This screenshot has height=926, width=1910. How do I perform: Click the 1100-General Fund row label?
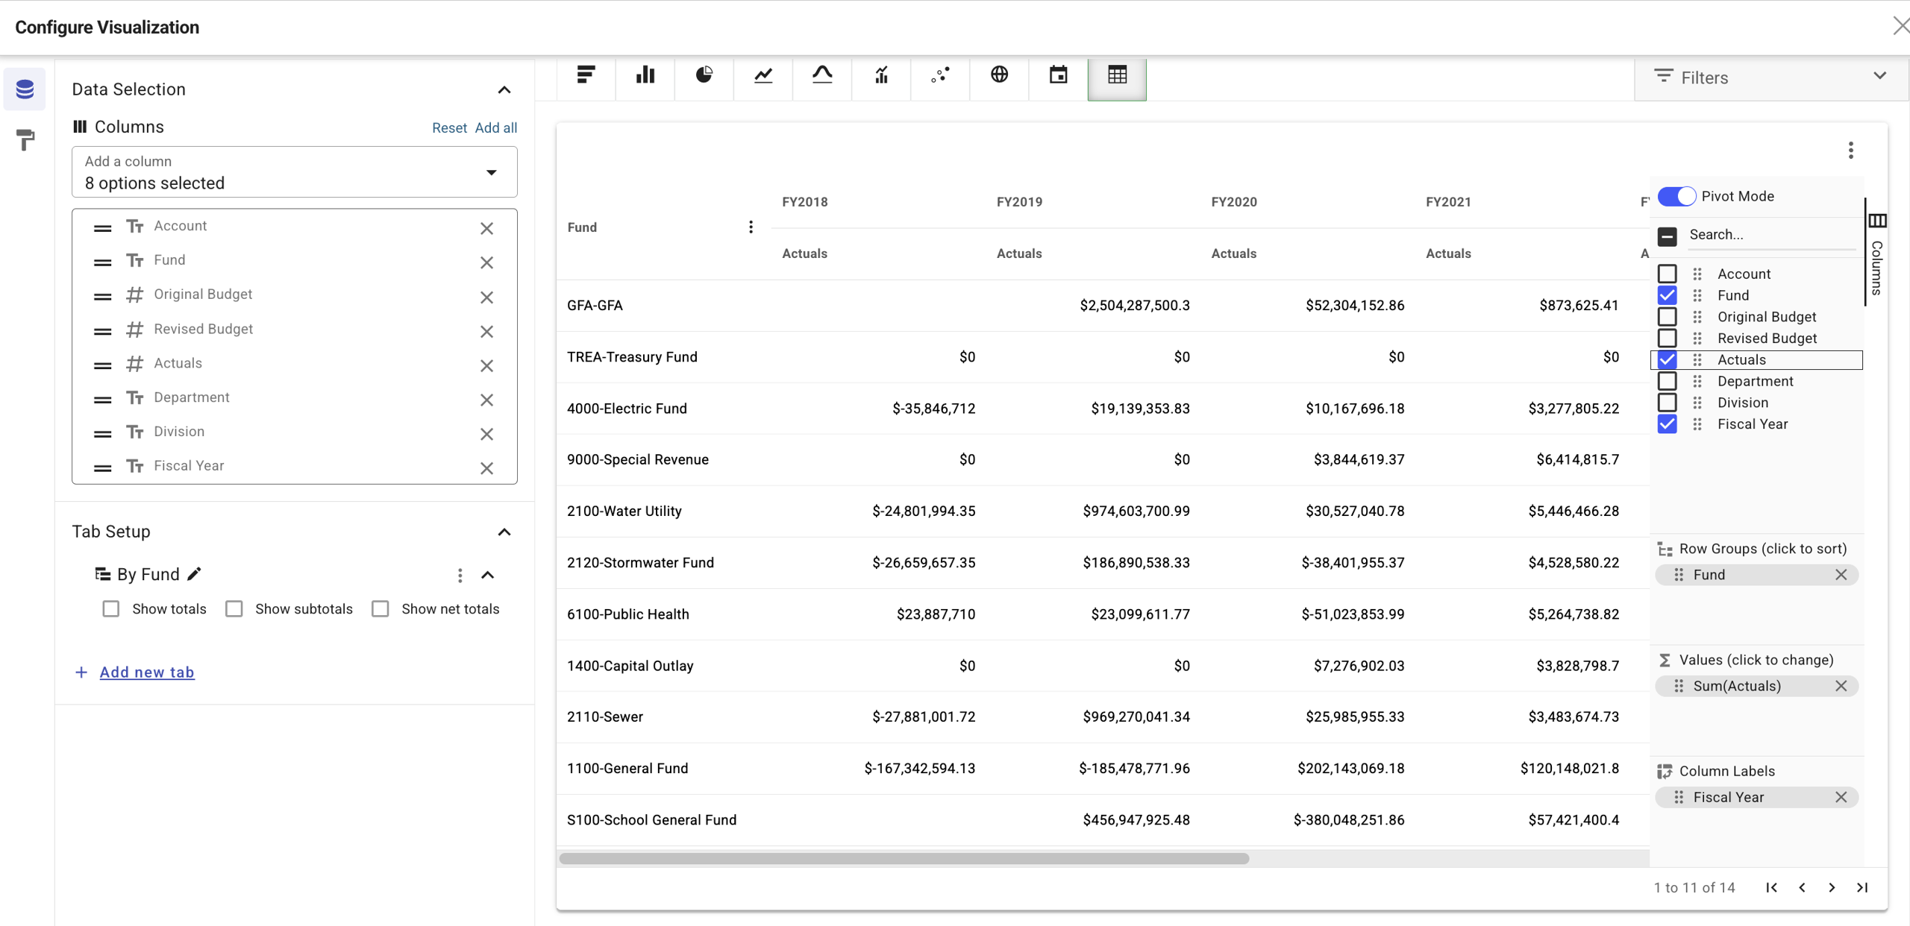click(627, 768)
